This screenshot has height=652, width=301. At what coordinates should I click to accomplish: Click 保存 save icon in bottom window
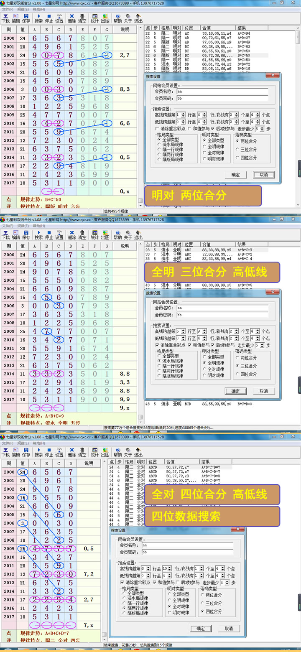tap(26, 452)
